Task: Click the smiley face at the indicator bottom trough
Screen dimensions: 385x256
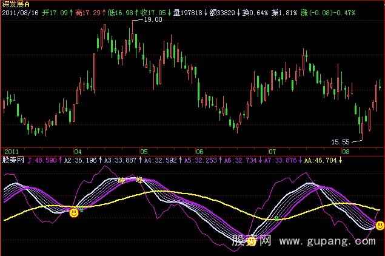Action: coord(251,242)
